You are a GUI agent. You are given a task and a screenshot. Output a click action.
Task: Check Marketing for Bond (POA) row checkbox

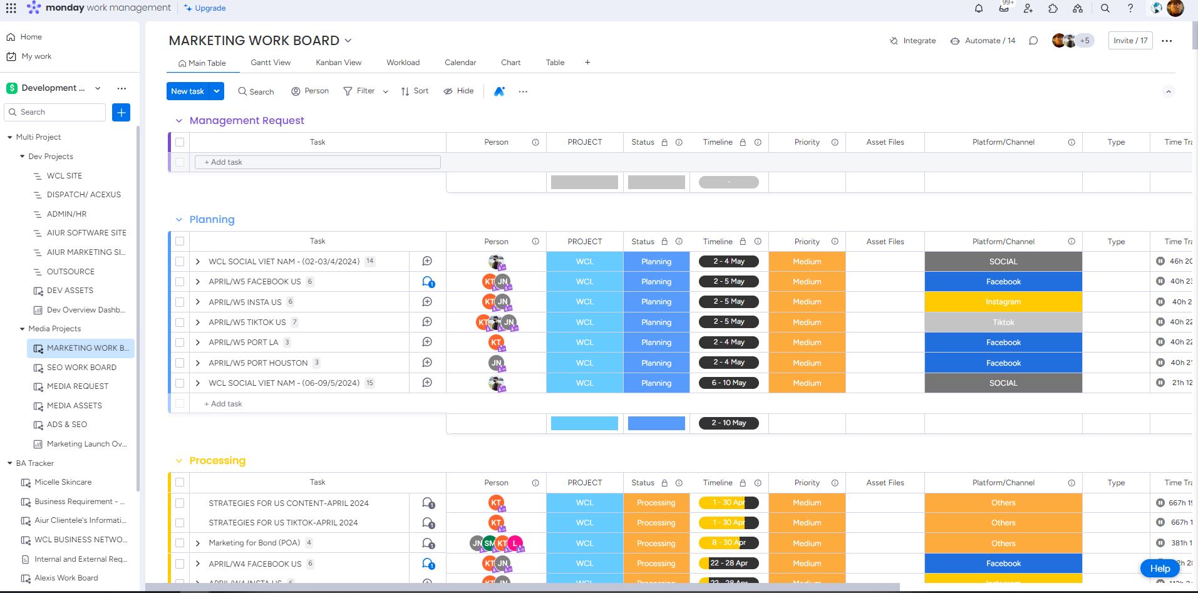pyautogui.click(x=180, y=543)
